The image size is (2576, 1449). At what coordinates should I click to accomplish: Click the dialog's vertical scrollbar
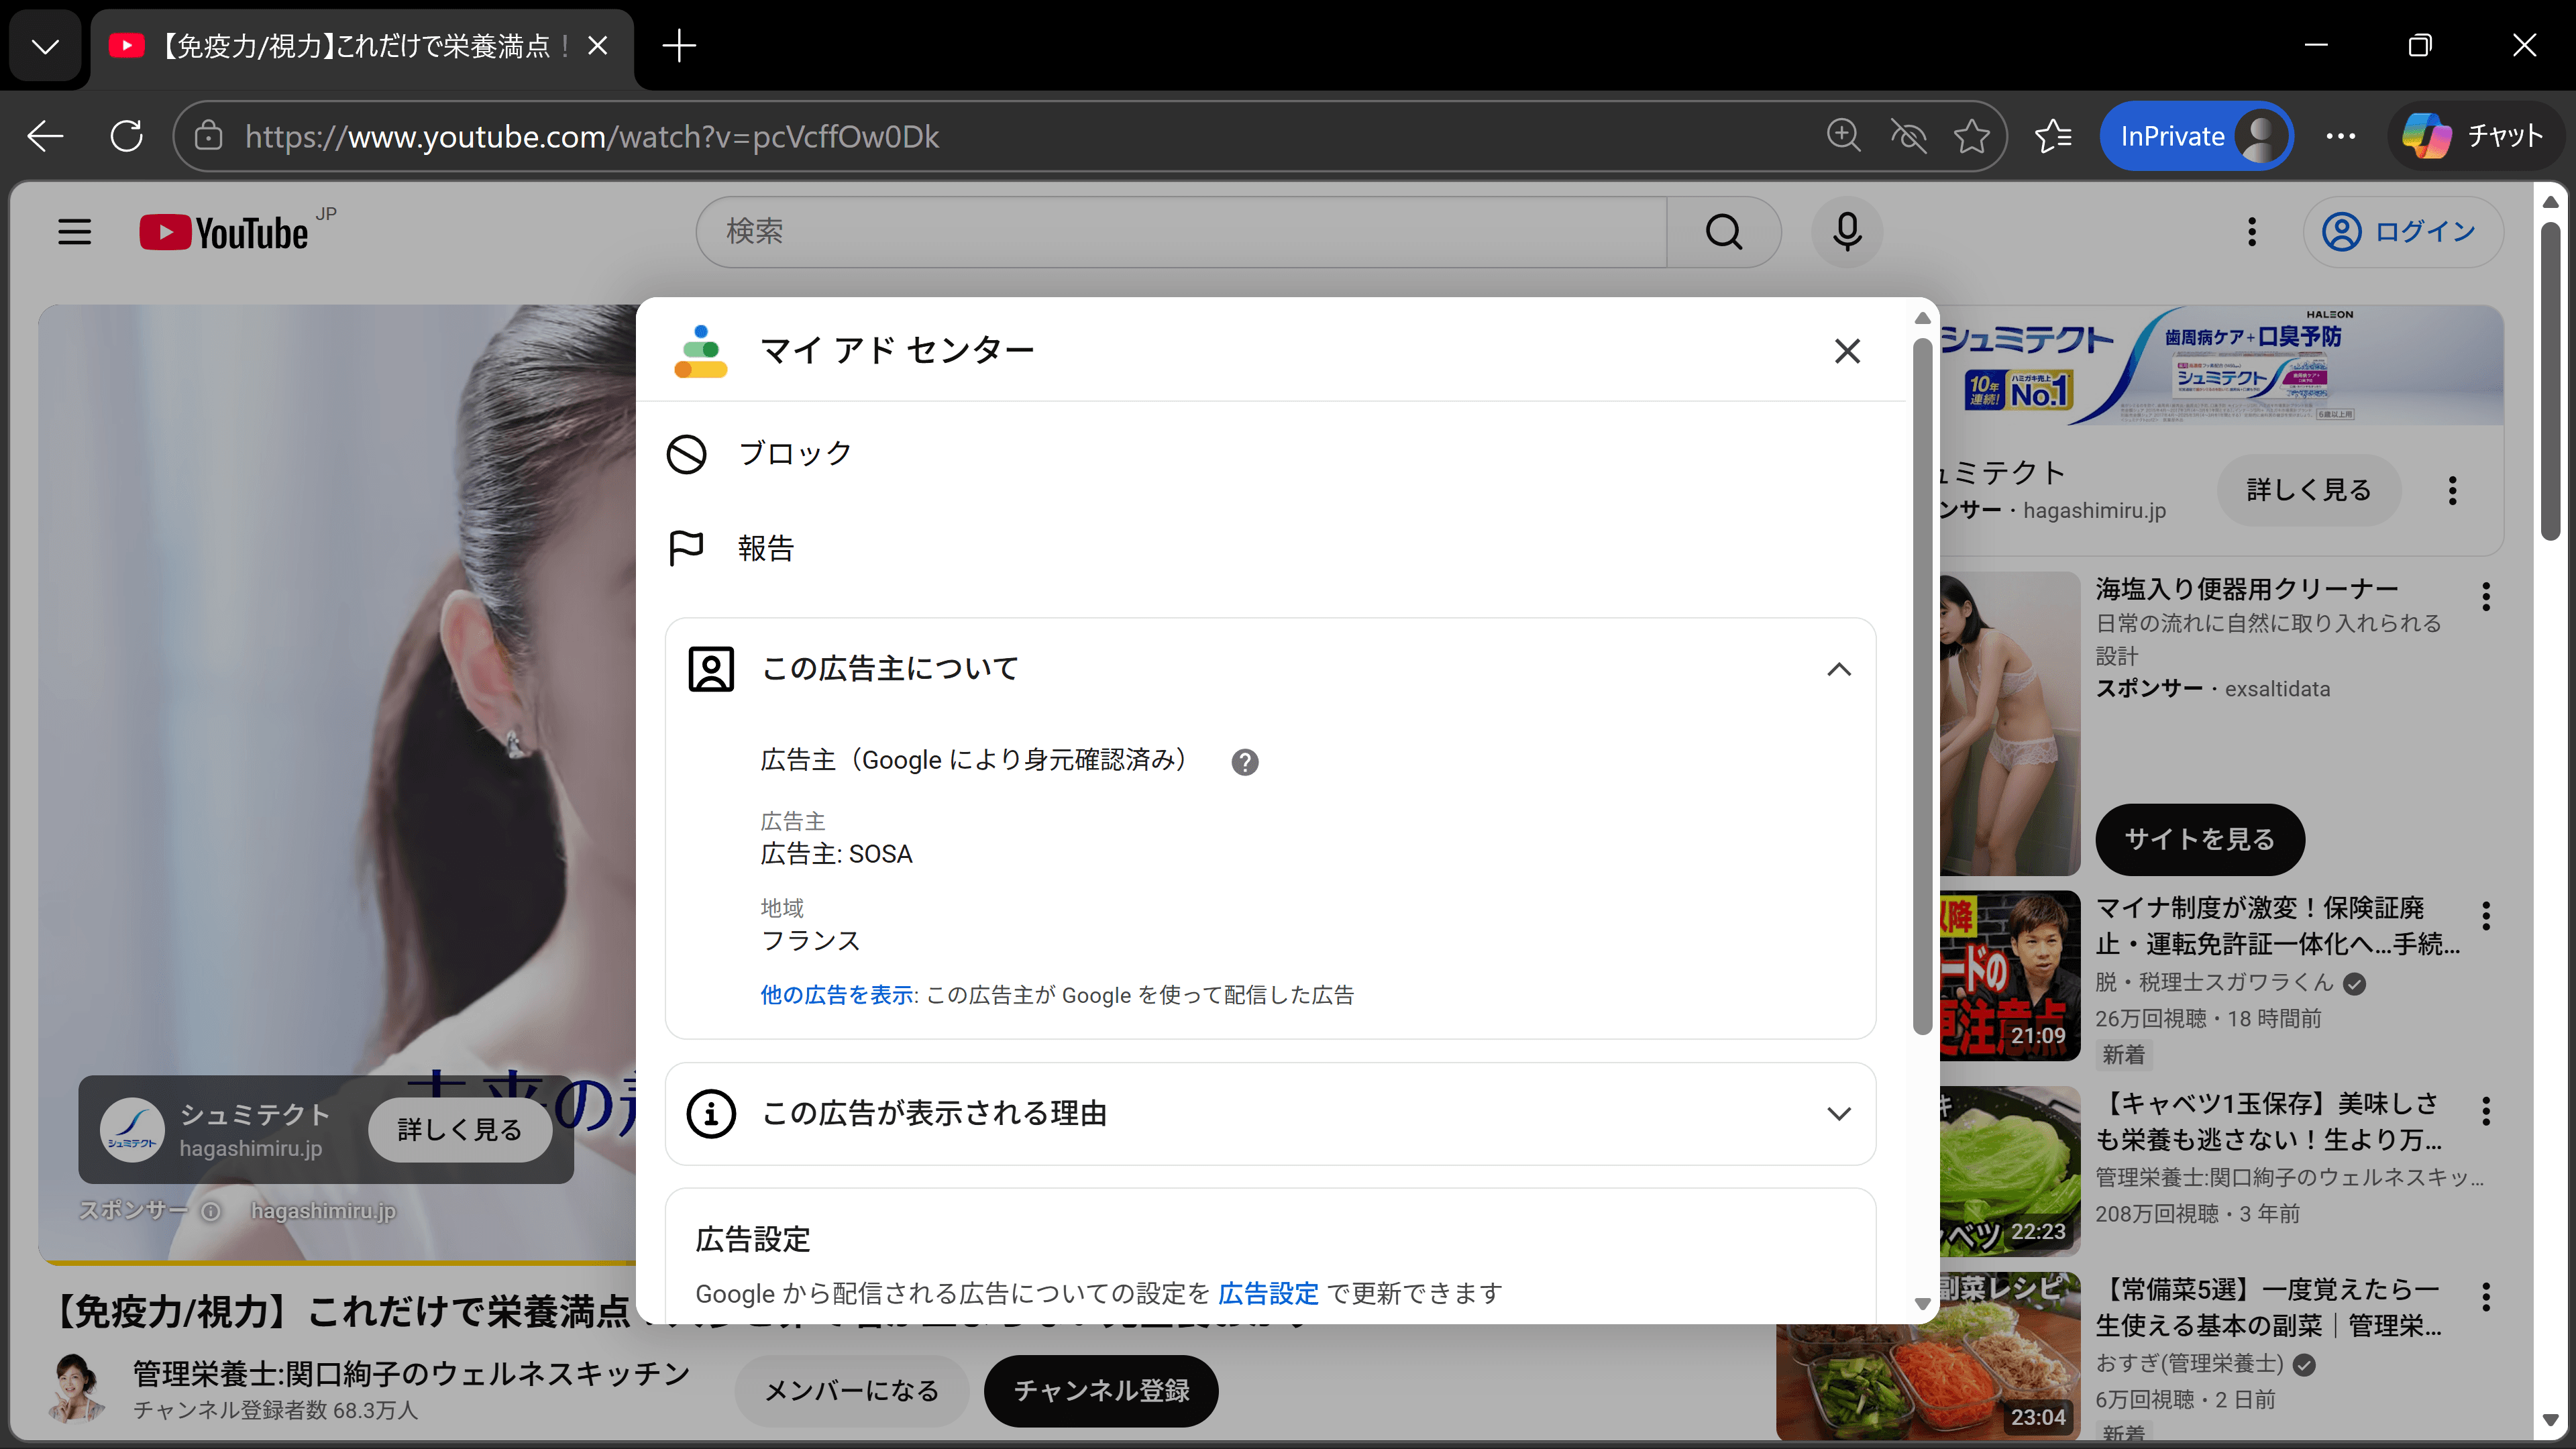[1922, 686]
